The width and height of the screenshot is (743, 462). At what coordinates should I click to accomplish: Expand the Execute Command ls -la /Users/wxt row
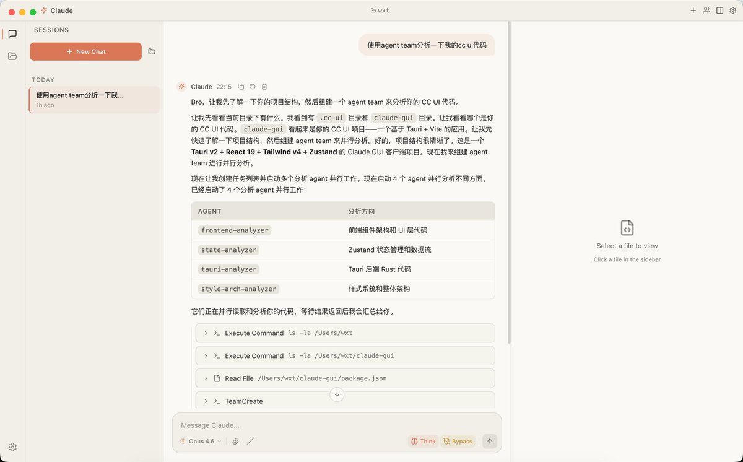[x=345, y=333]
